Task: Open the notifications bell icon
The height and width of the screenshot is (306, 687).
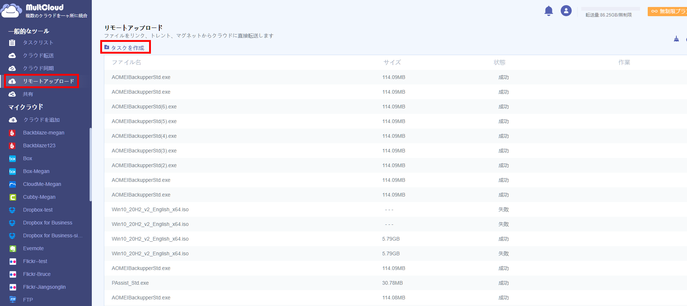Action: (549, 11)
